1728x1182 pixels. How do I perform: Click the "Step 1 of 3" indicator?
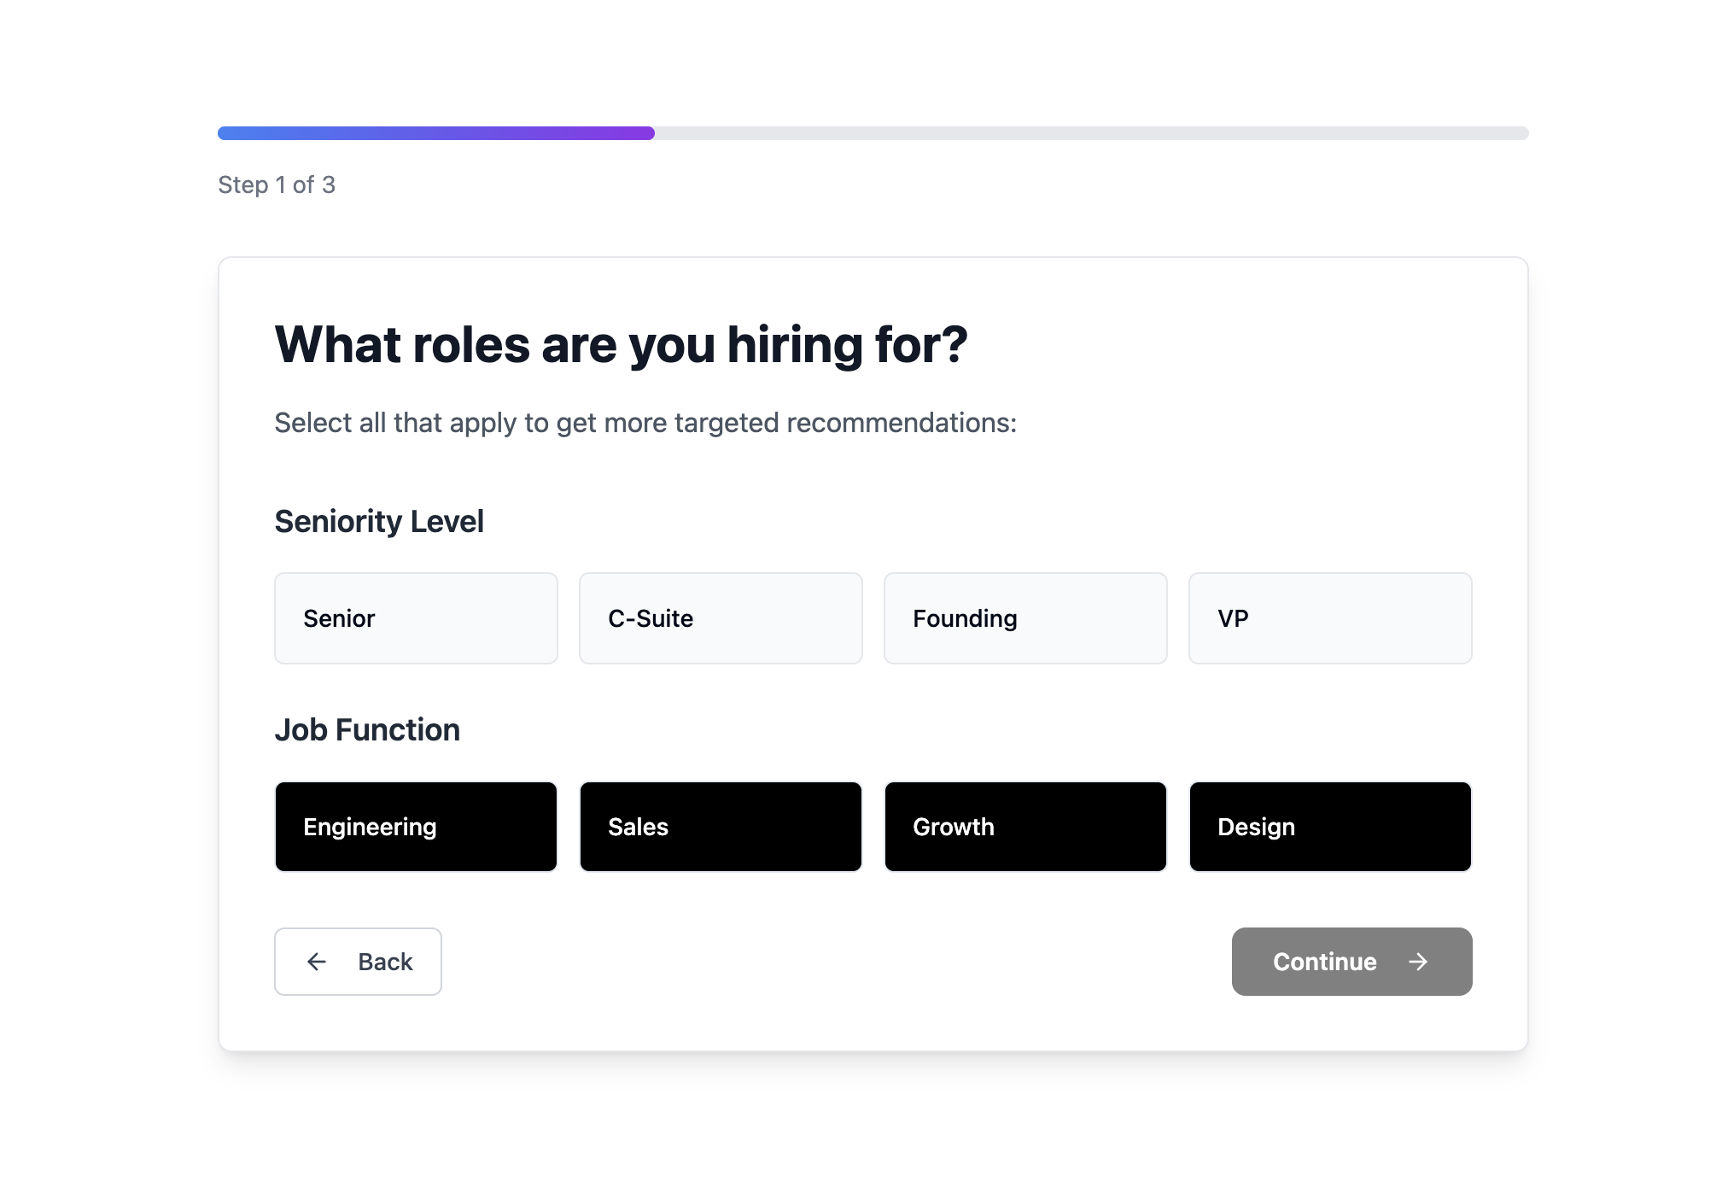point(277,184)
